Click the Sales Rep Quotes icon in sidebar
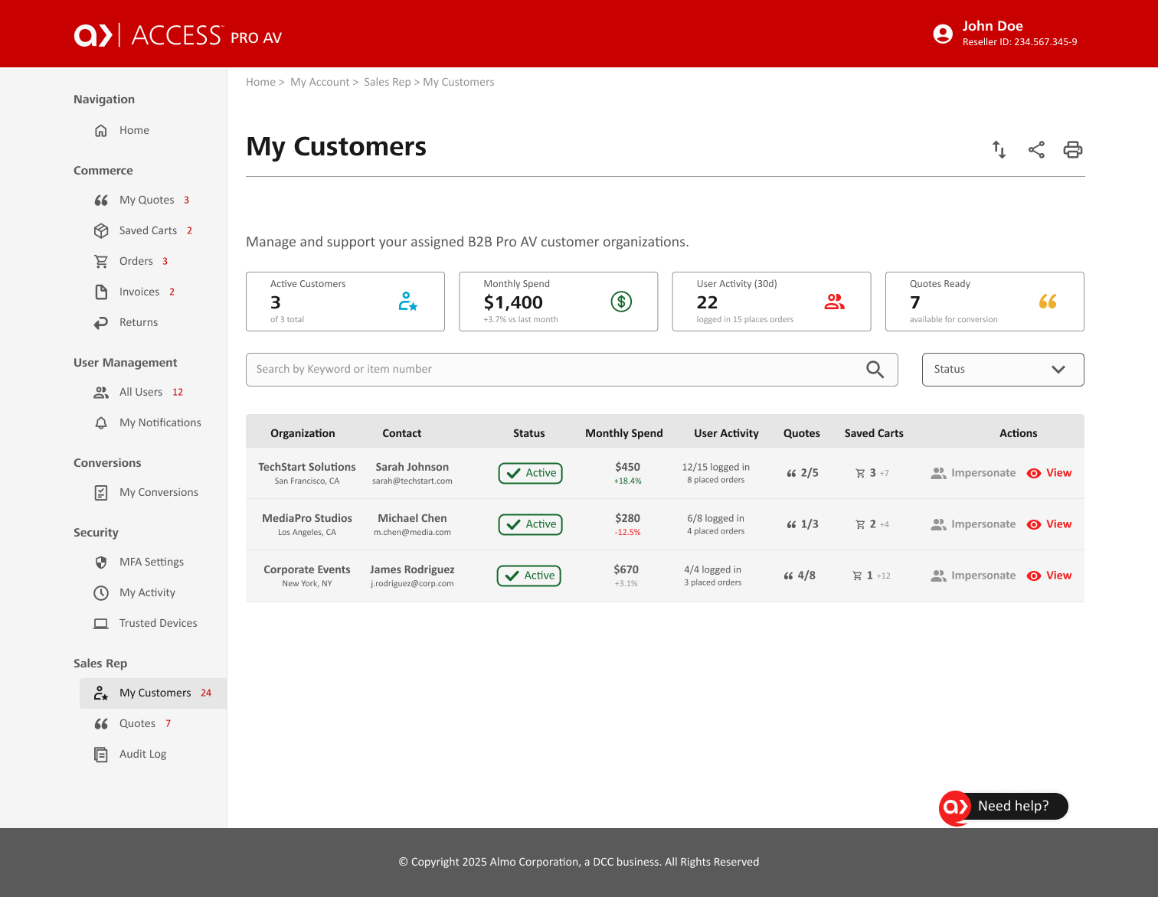This screenshot has width=1158, height=897. 101,724
